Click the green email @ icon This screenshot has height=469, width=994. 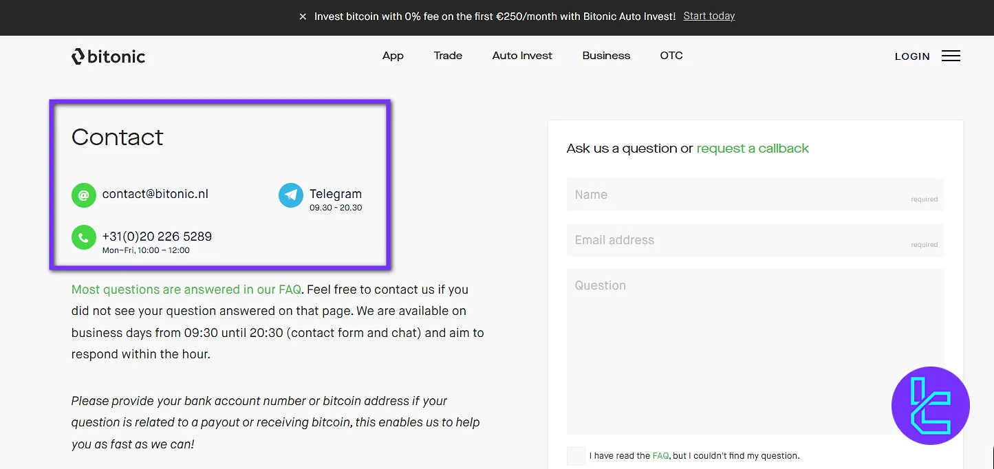83,195
